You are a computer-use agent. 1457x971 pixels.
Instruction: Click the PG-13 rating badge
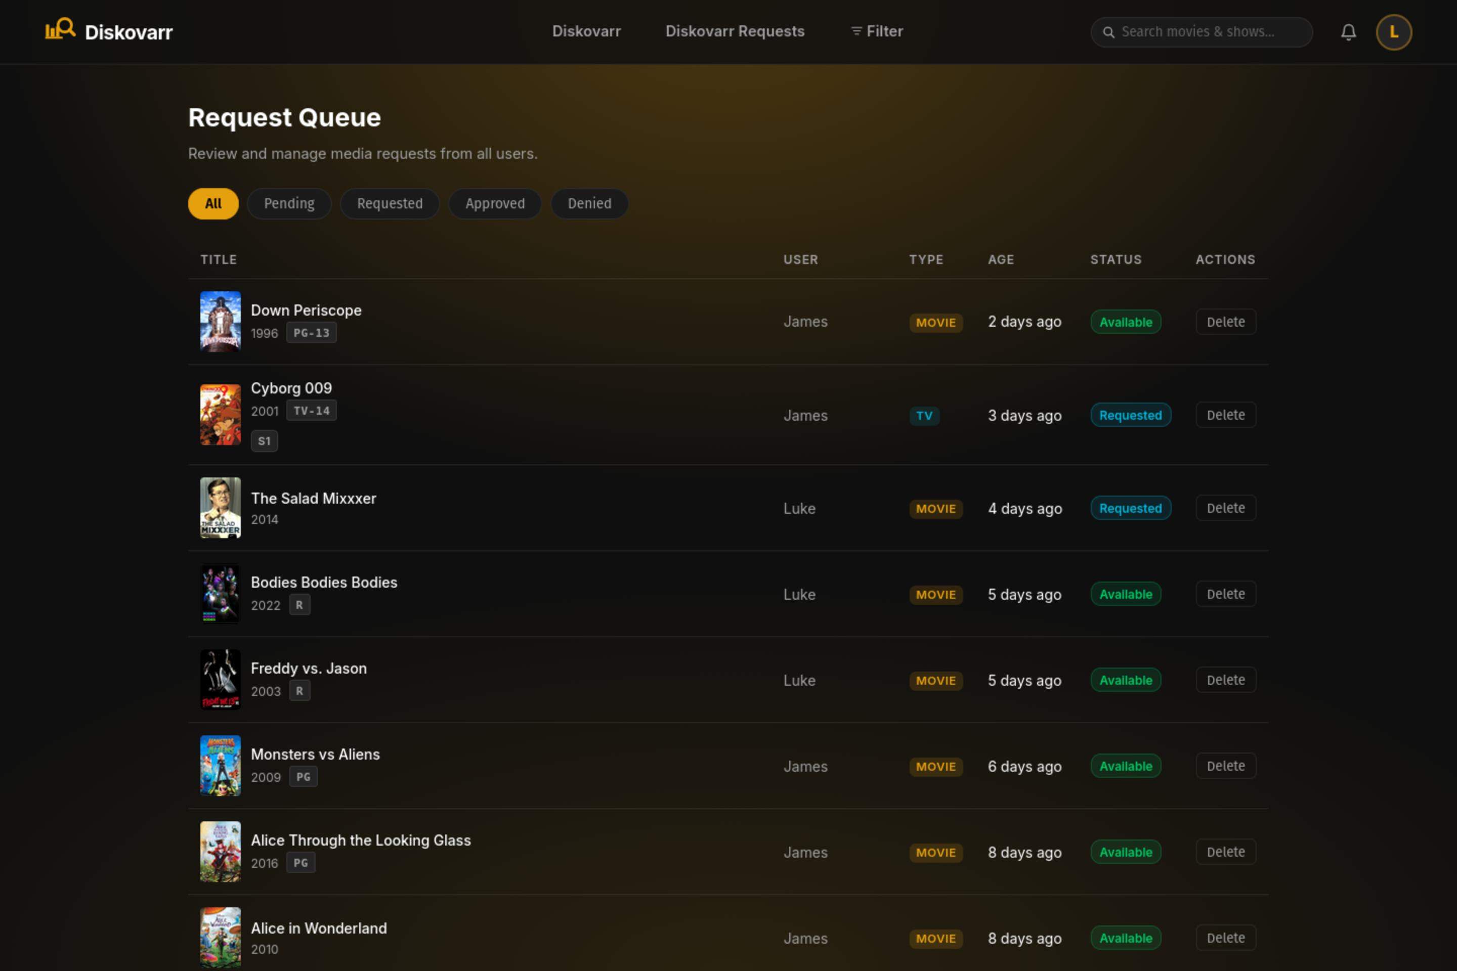tap(311, 333)
